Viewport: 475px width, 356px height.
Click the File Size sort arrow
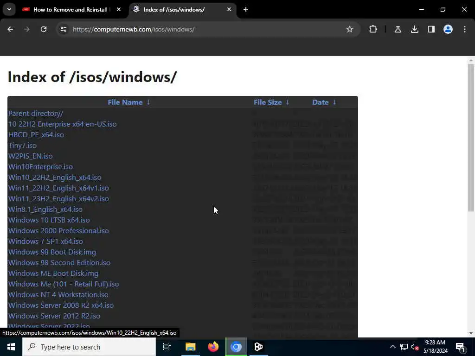pyautogui.click(x=288, y=102)
